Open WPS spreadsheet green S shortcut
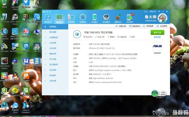The width and height of the screenshot is (189, 117). click(x=26, y=92)
